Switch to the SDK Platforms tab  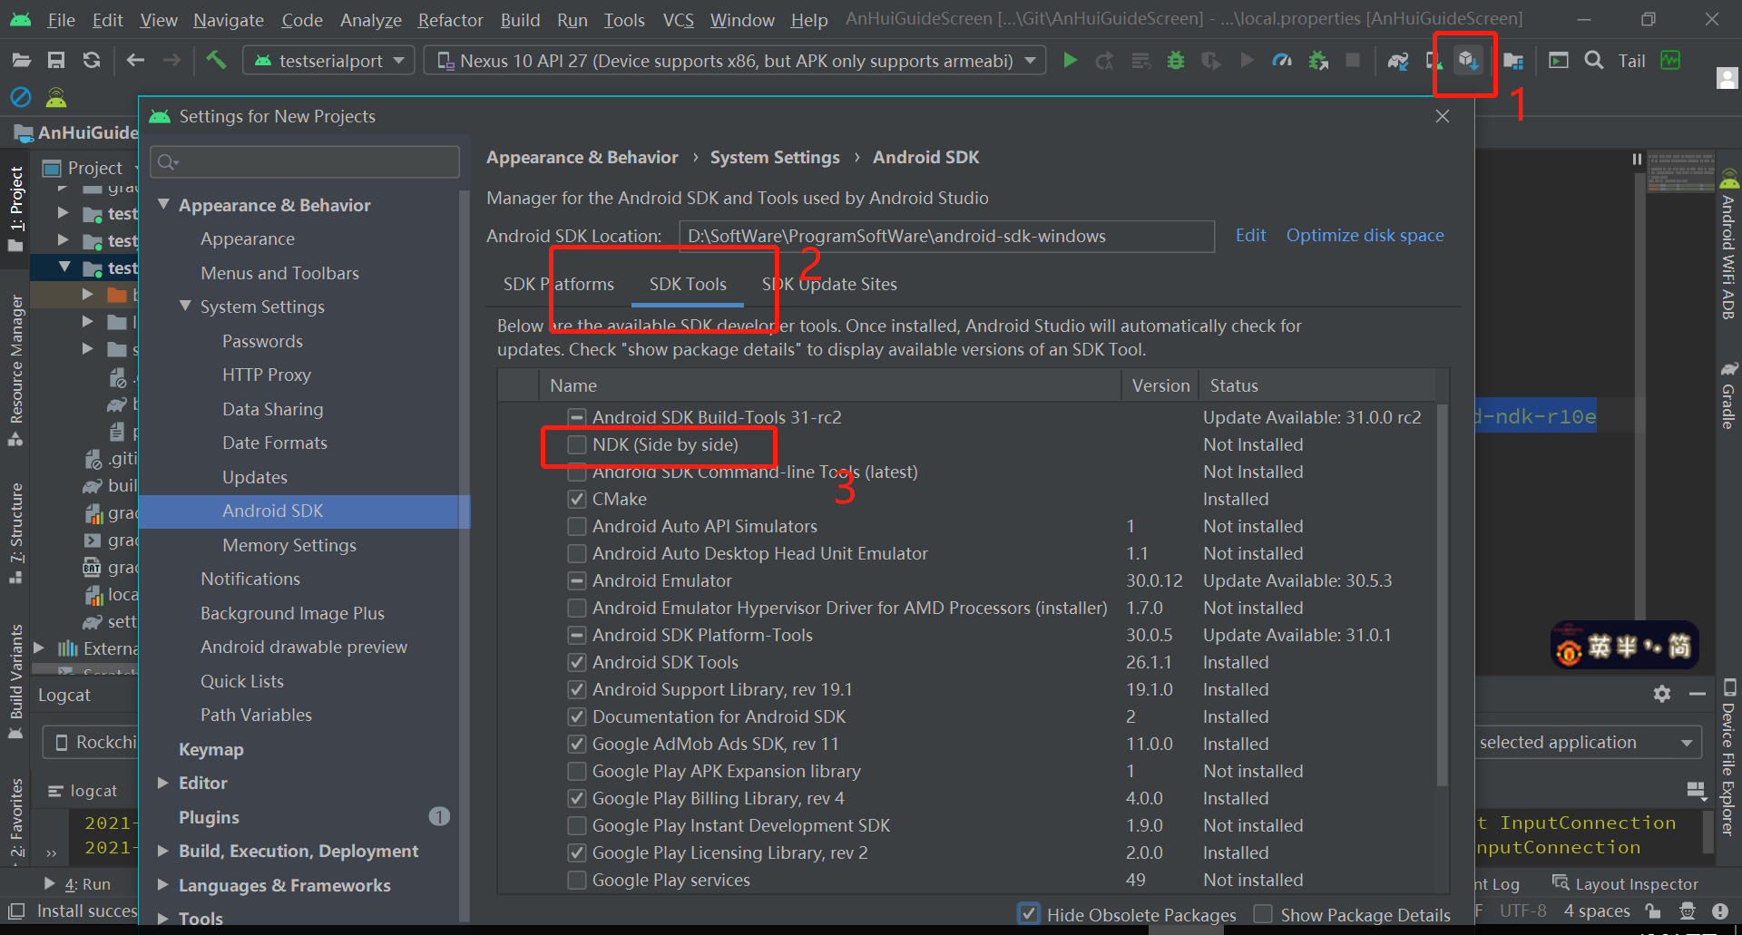pyautogui.click(x=559, y=284)
